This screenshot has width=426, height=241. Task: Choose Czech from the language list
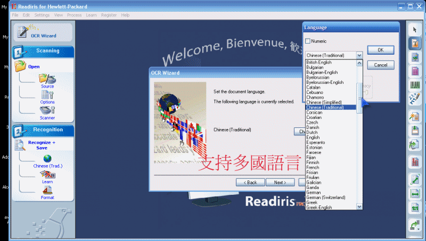tap(331, 123)
